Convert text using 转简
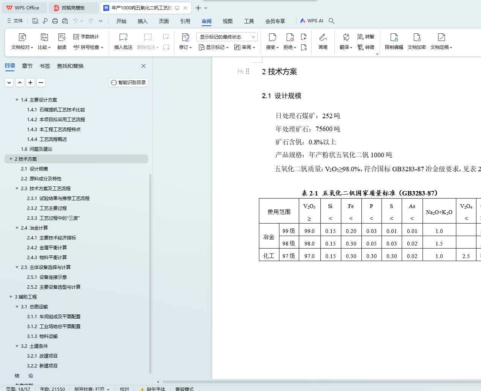481x391 pixels. [x=366, y=47]
